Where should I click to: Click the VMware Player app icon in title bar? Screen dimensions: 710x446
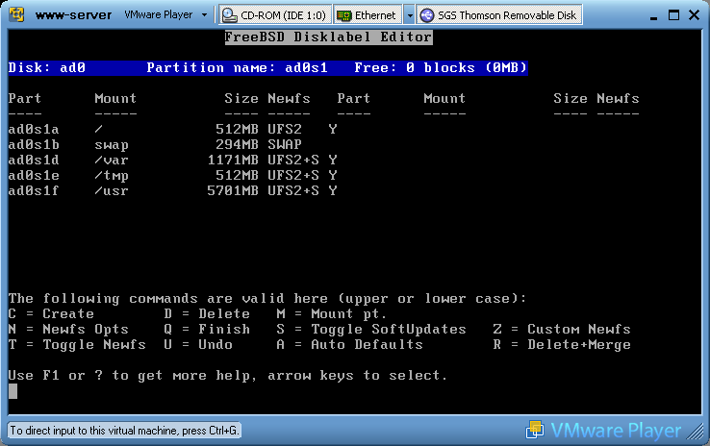16,14
